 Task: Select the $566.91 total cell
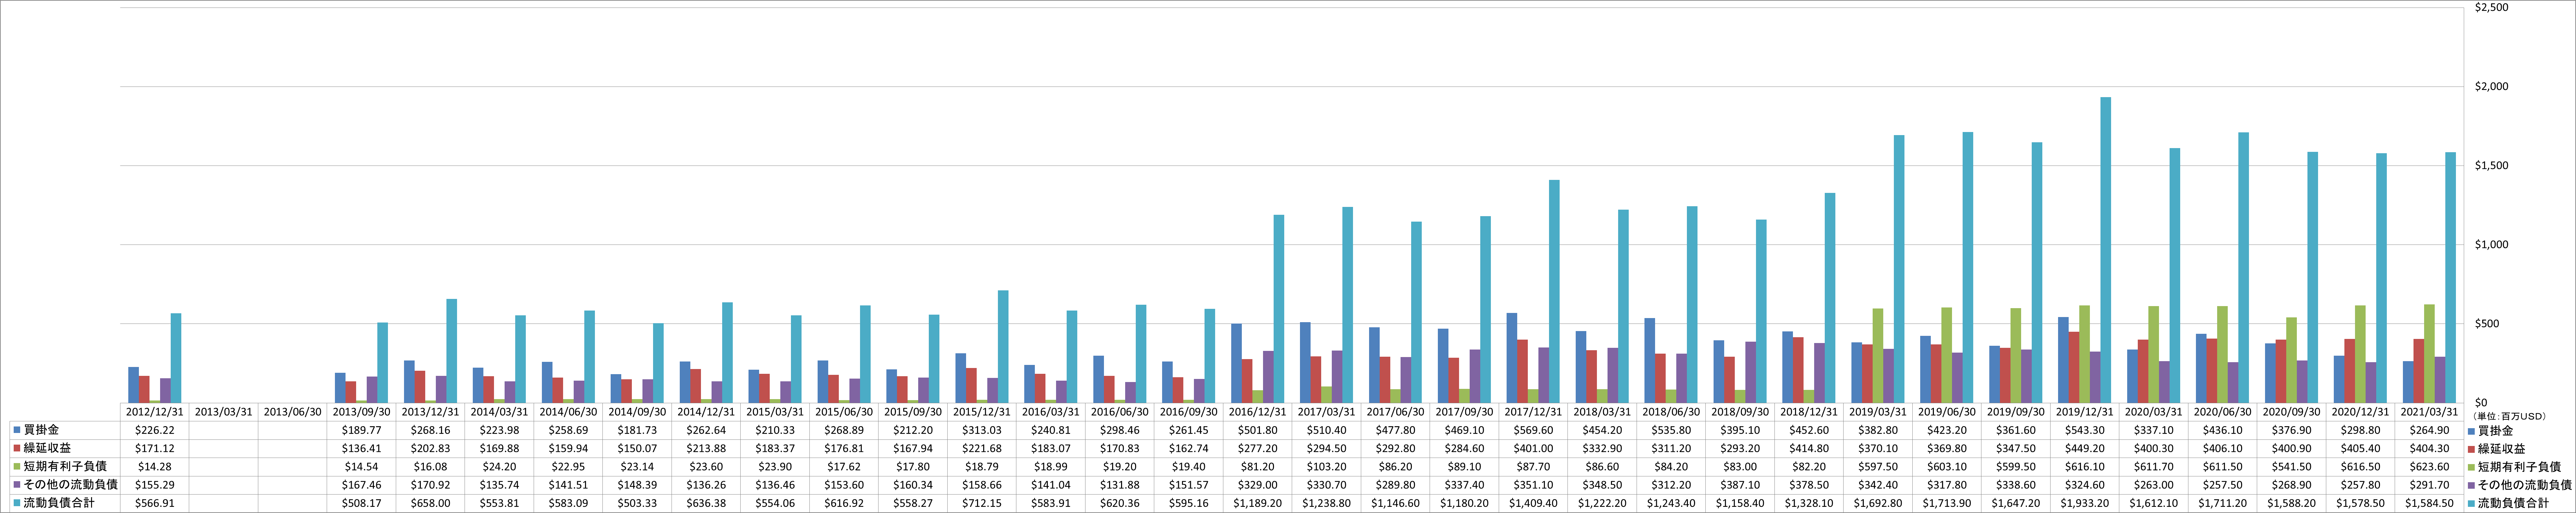pos(154,503)
